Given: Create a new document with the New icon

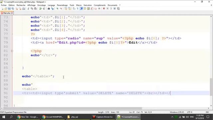Looking at the screenshot, I should click(x=2, y=9).
